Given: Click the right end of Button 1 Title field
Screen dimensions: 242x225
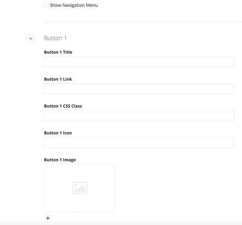Looking at the screenshot, I should tap(229, 62).
